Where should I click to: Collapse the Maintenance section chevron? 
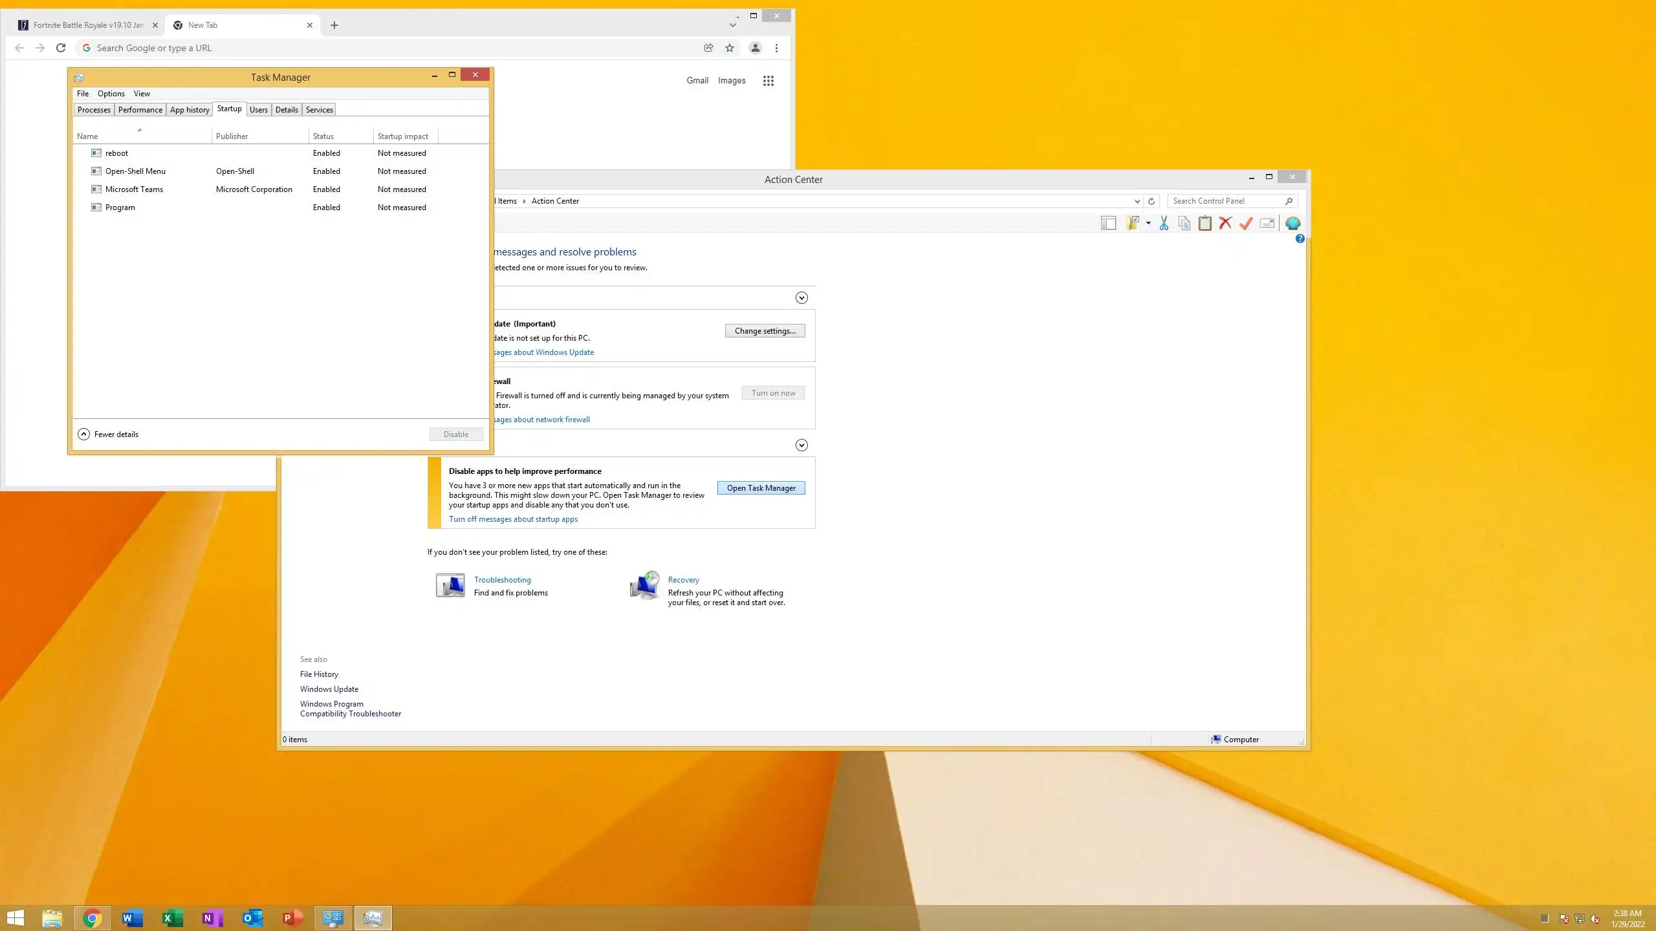coord(801,445)
